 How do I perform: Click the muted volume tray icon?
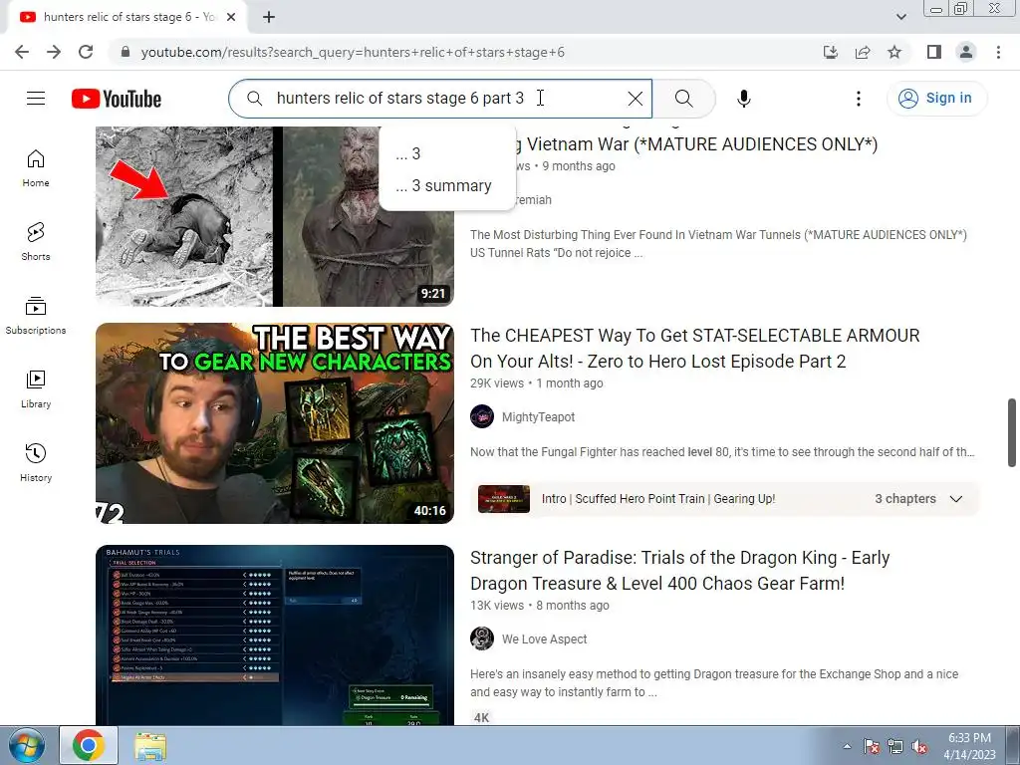(919, 746)
